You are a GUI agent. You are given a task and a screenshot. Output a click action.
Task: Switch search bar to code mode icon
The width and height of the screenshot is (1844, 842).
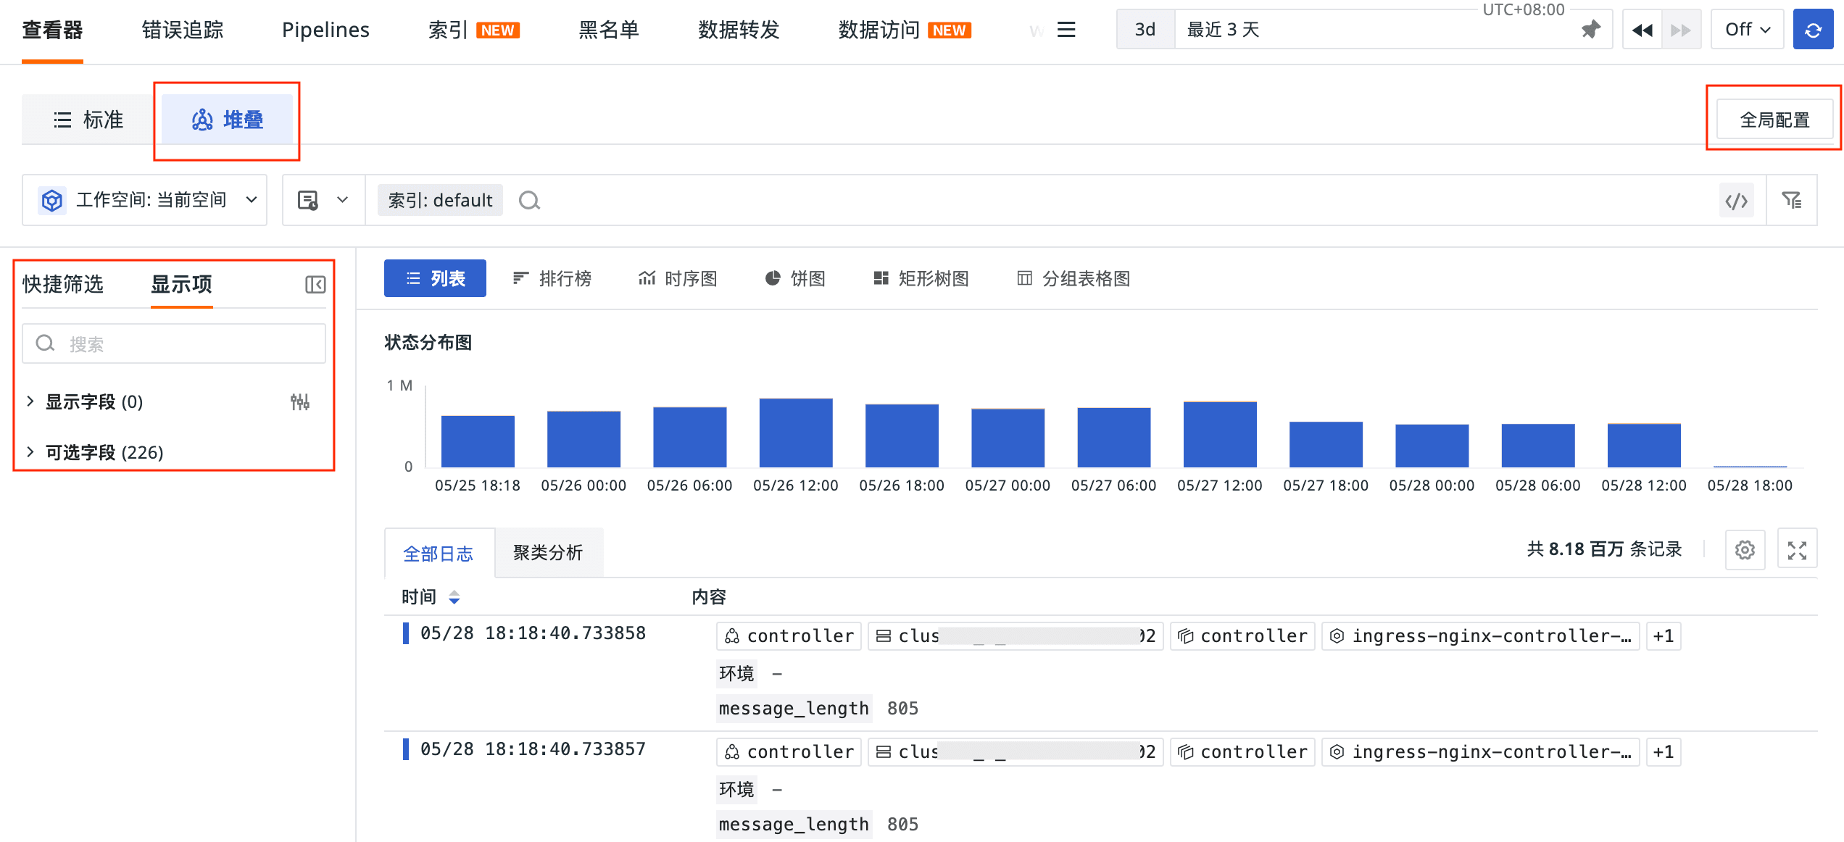point(1736,201)
